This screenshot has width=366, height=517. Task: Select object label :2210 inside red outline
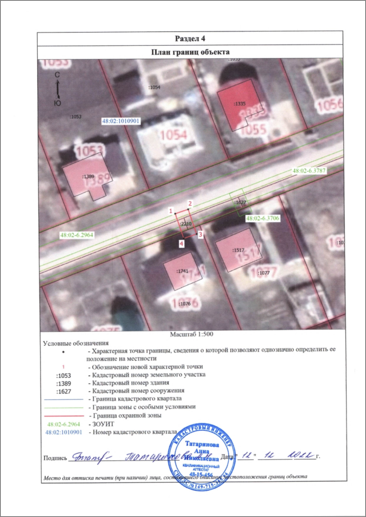point(185,224)
